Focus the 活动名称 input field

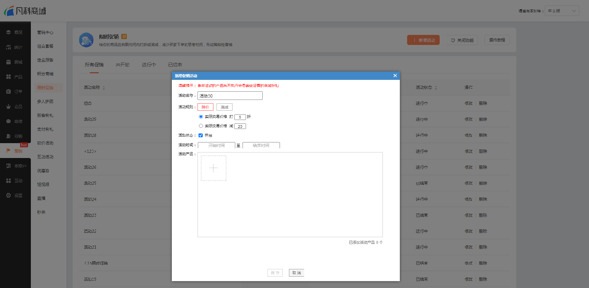click(230, 96)
